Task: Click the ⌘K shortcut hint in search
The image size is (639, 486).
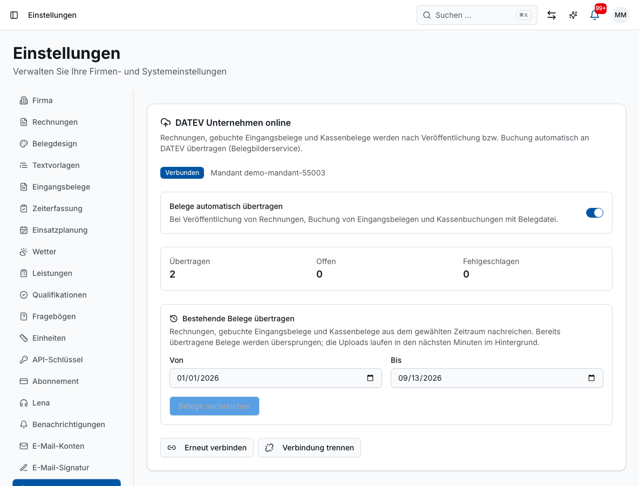Action: pyautogui.click(x=524, y=15)
